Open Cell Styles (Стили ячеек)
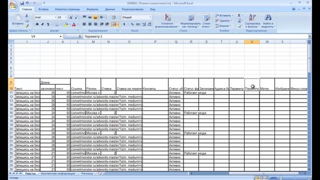 click(206, 21)
